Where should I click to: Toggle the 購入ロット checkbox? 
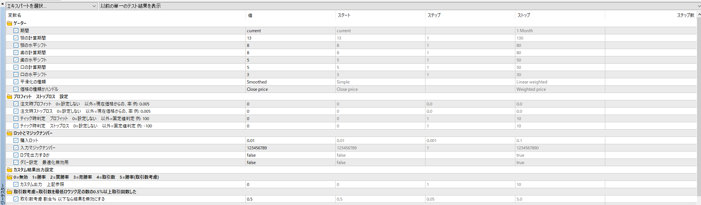pyautogui.click(x=16, y=141)
